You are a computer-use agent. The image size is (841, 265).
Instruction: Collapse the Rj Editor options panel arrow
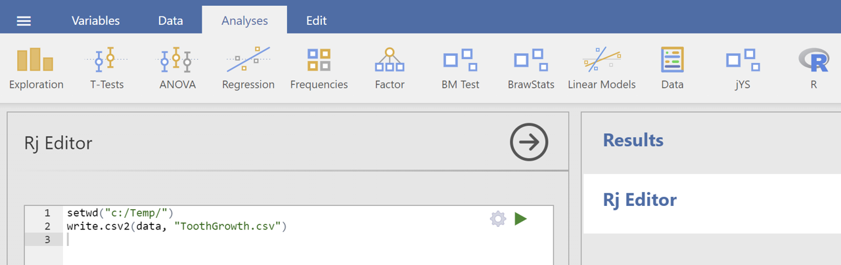tap(529, 142)
